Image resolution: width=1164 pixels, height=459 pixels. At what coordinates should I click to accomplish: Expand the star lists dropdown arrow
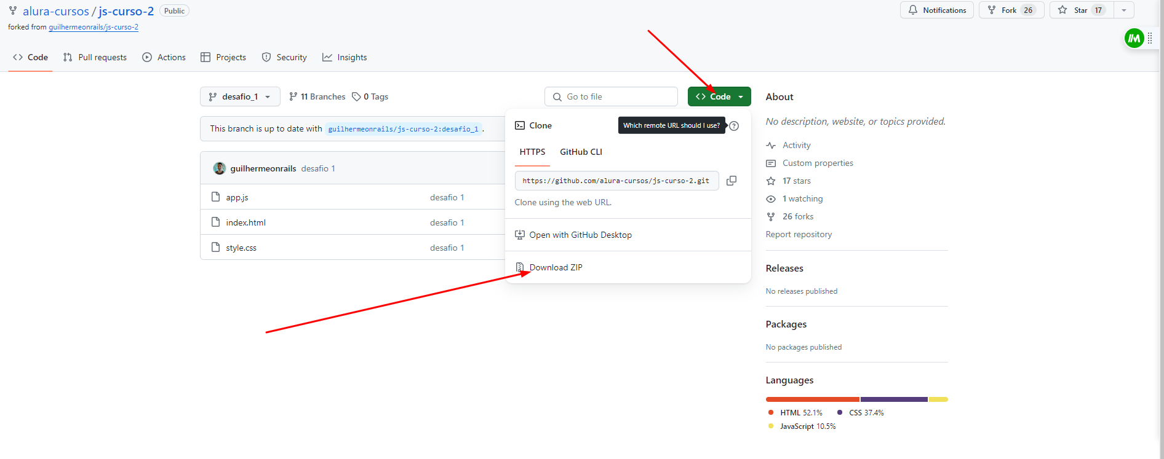coord(1124,10)
